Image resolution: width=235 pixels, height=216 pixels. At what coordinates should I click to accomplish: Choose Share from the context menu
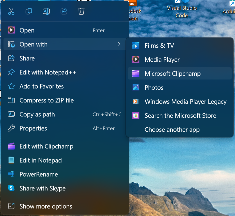(65, 58)
